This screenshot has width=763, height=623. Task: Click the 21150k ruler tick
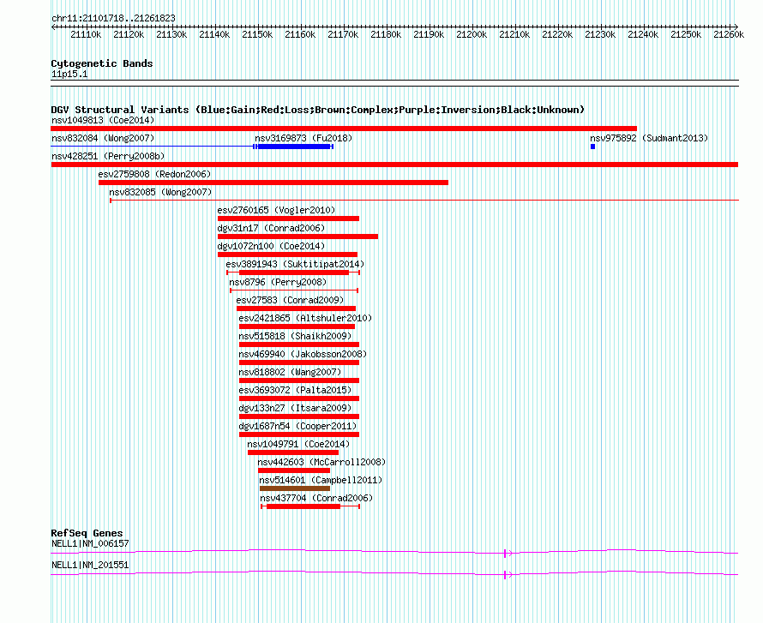pyautogui.click(x=257, y=34)
